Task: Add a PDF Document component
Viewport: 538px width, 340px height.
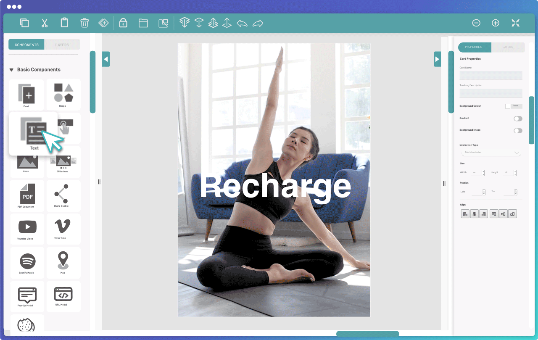Action: tap(27, 196)
